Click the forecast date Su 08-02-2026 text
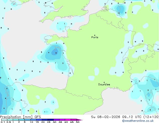The image size is (159, 123). point(106,117)
